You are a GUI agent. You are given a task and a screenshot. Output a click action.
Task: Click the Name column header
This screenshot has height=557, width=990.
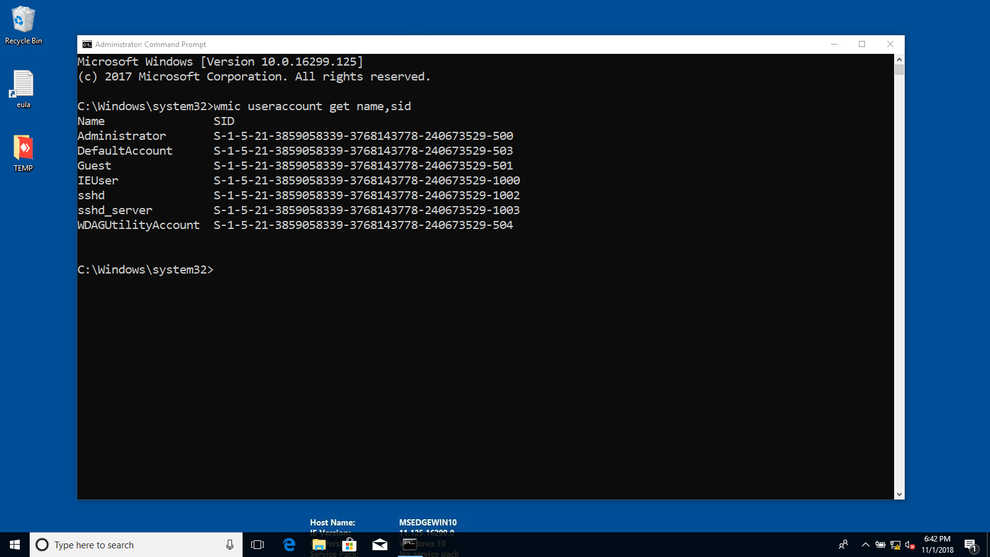(91, 121)
